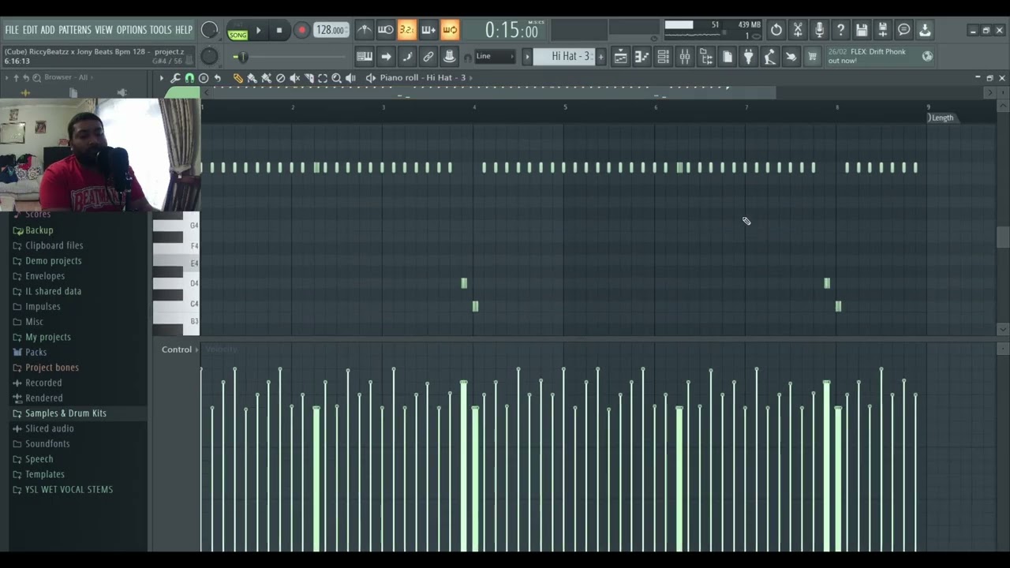Expand the Control velocity selector
Image resolution: width=1010 pixels, height=568 pixels.
tap(180, 349)
